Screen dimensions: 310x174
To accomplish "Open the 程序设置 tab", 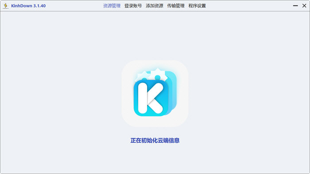I will 197,6.
